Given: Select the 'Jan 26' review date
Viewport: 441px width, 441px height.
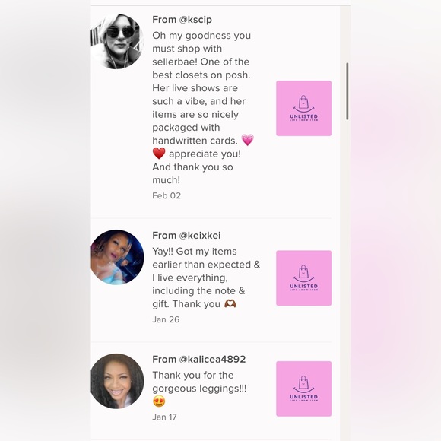Looking at the screenshot, I should tap(166, 319).
